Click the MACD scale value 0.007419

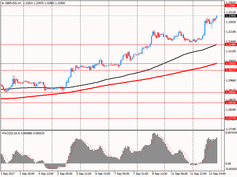coord(231,133)
